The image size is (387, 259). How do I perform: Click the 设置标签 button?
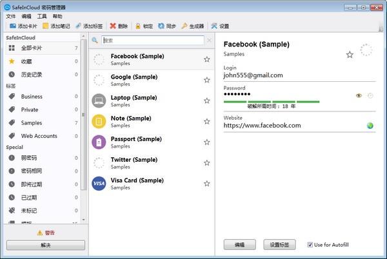click(279, 245)
